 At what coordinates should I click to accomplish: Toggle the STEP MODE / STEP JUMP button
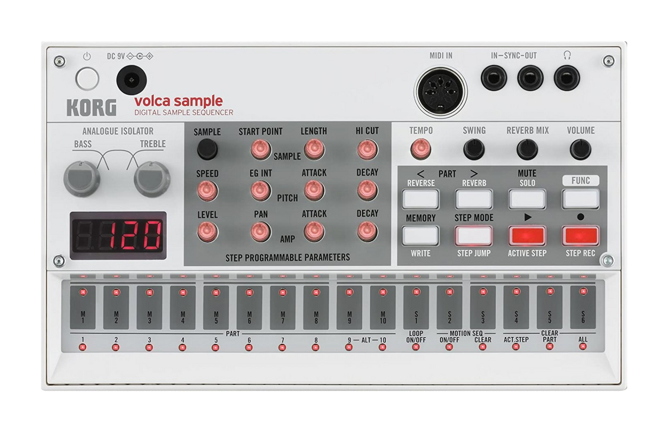[474, 236]
